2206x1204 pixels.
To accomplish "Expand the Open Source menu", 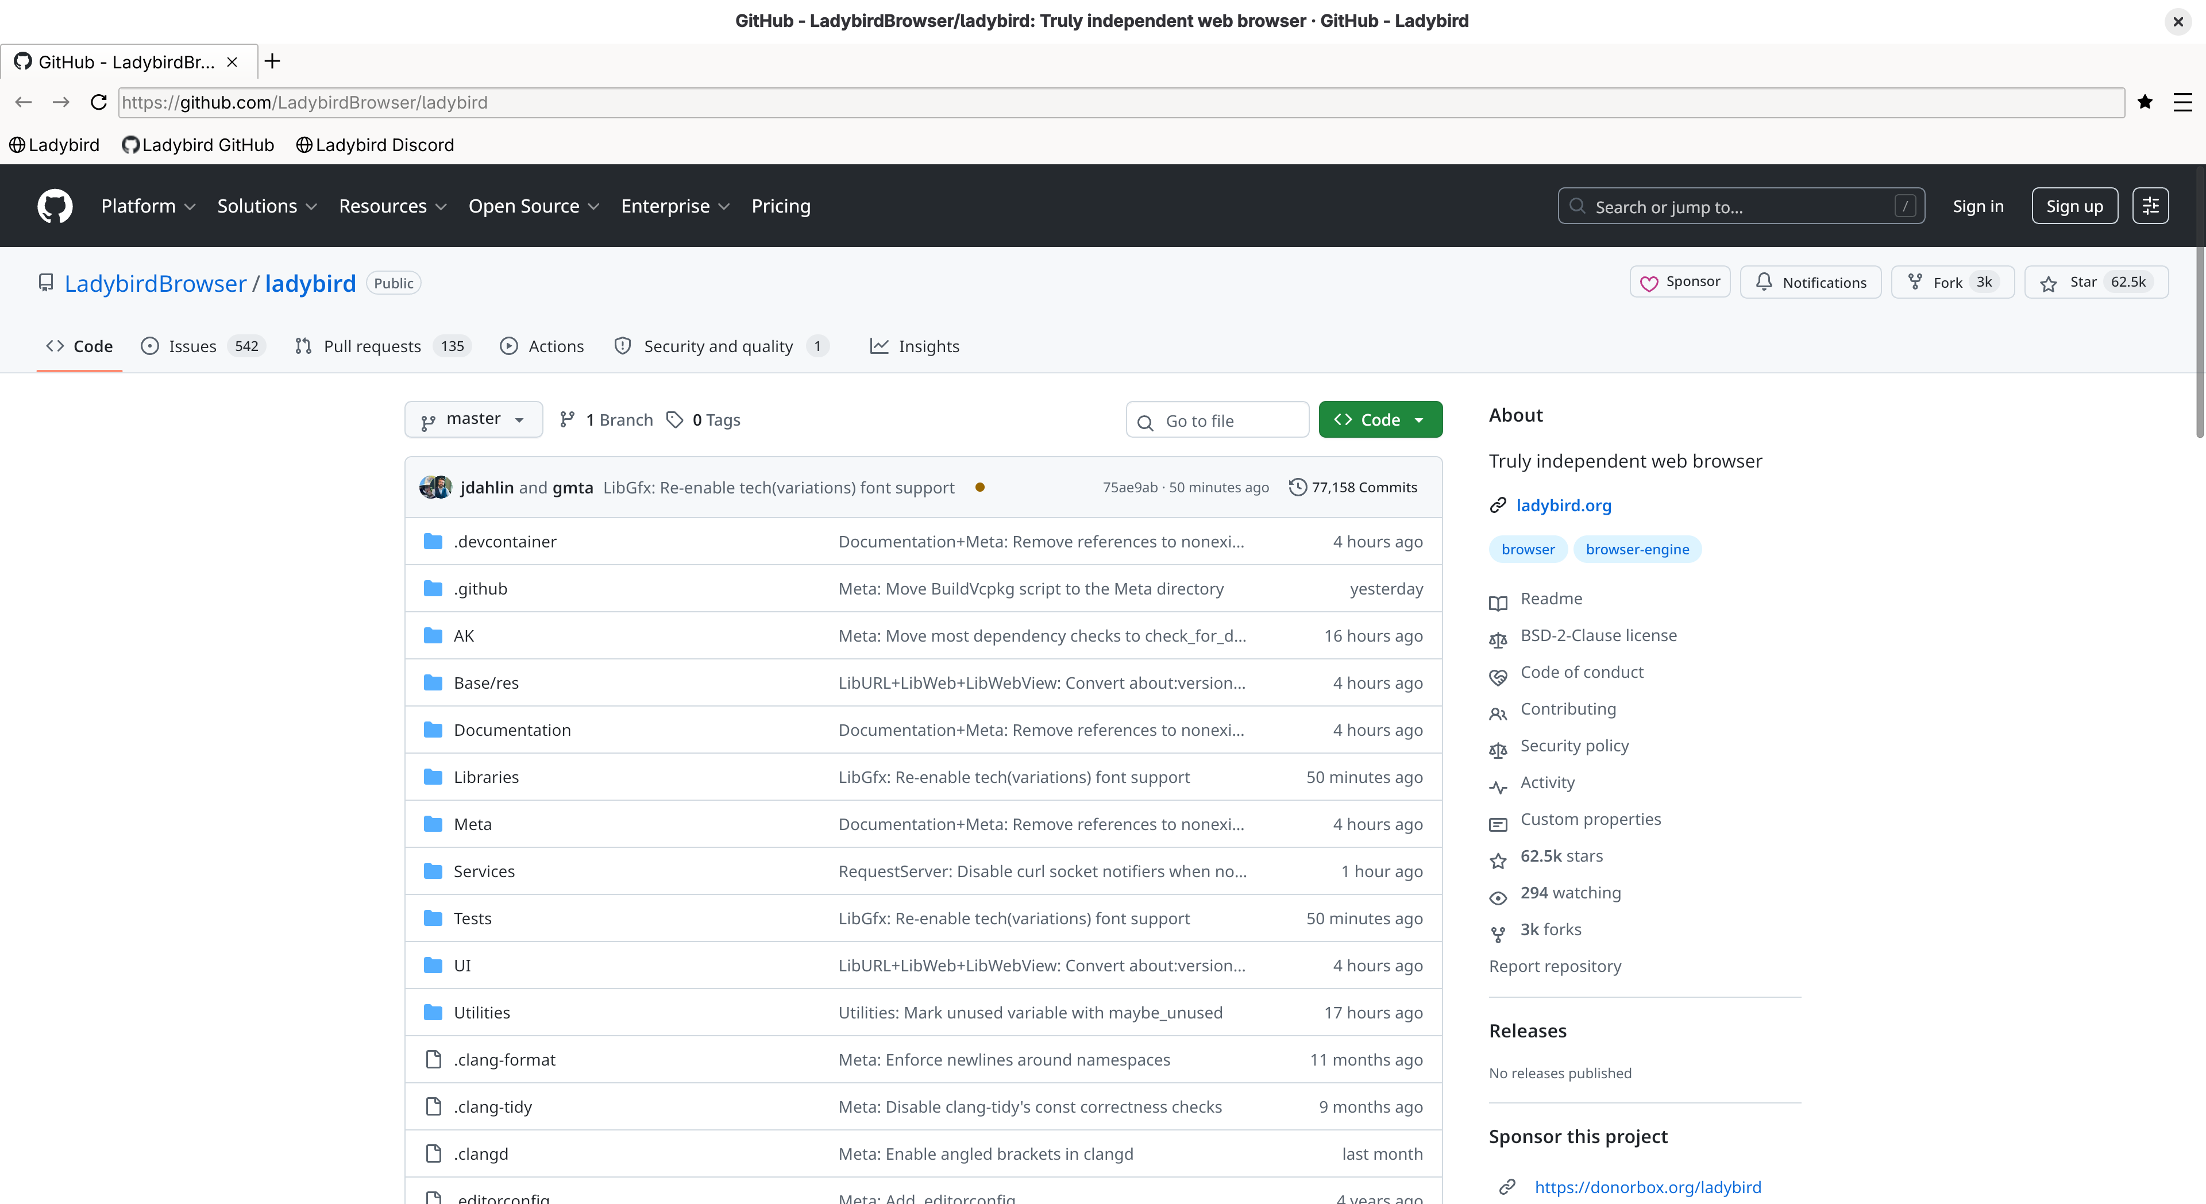I will [x=534, y=206].
